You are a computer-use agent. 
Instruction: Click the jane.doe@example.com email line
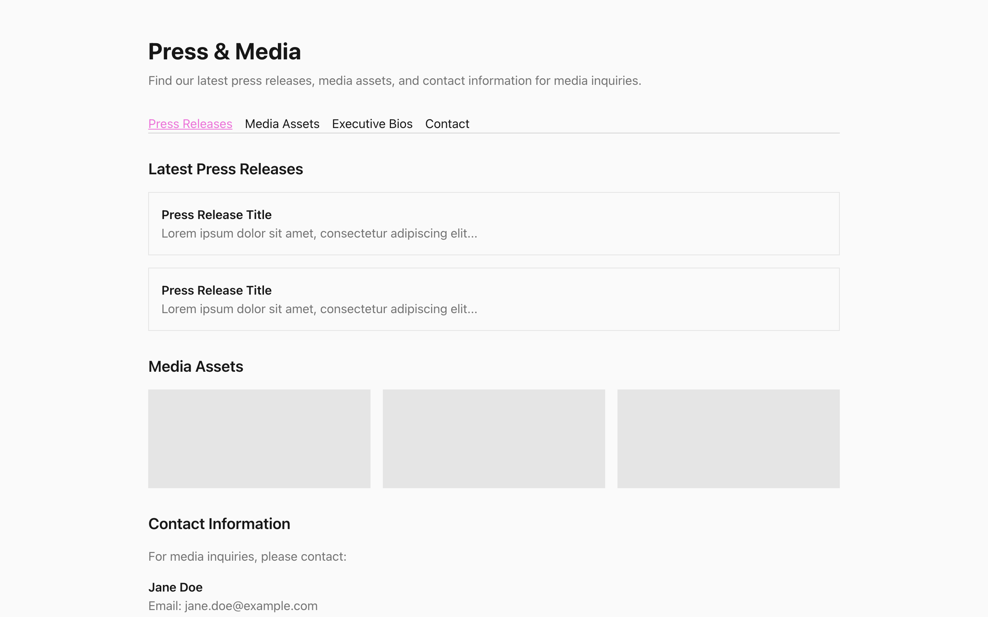(233, 605)
